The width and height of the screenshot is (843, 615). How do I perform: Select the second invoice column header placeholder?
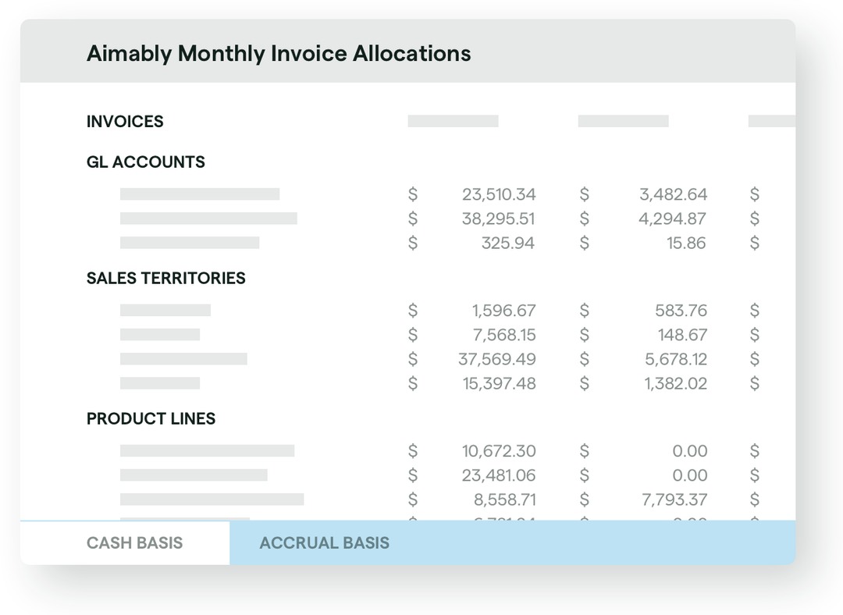point(622,121)
